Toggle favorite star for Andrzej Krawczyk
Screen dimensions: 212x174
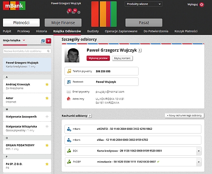pyautogui.click(x=47, y=85)
